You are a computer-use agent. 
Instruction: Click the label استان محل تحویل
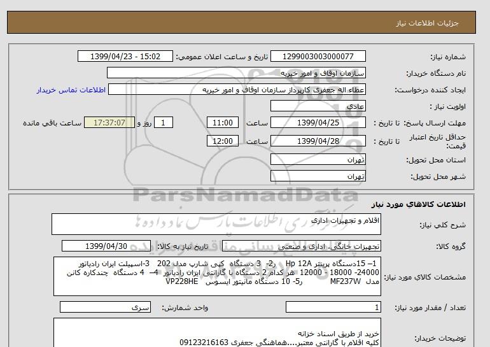coord(436,160)
